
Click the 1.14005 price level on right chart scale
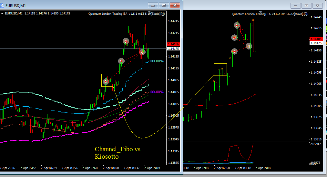(x=316, y=106)
